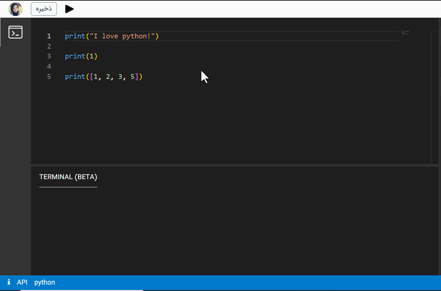
Task: Click the code minimap preview
Action: pos(406,33)
